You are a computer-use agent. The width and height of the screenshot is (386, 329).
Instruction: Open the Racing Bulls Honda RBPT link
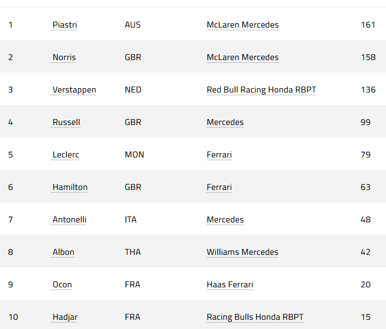[x=255, y=317]
